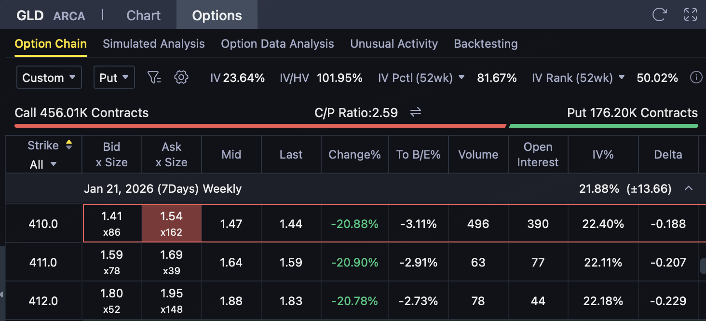
Task: Open the Backtesting tab
Action: [x=486, y=44]
